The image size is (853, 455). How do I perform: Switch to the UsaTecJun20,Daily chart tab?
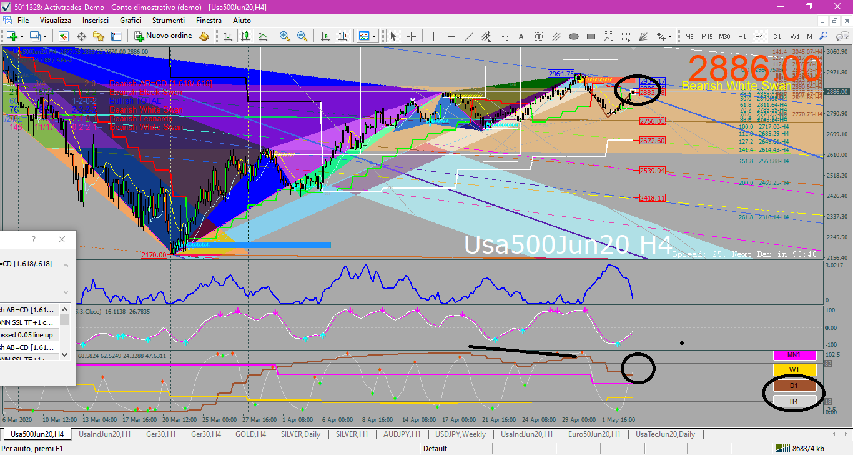665,434
